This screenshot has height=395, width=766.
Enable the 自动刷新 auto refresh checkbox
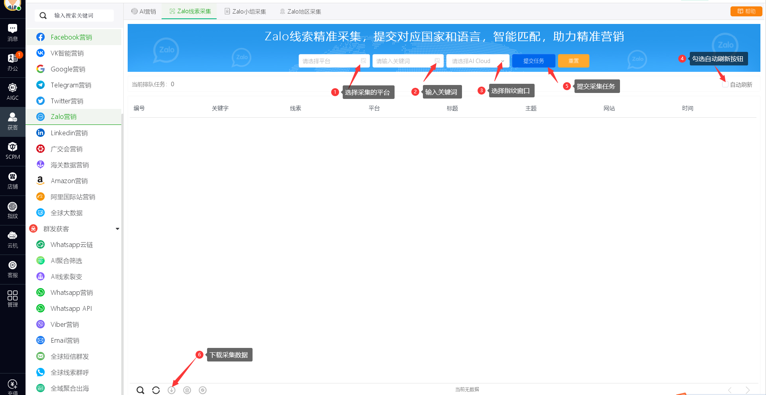click(725, 85)
